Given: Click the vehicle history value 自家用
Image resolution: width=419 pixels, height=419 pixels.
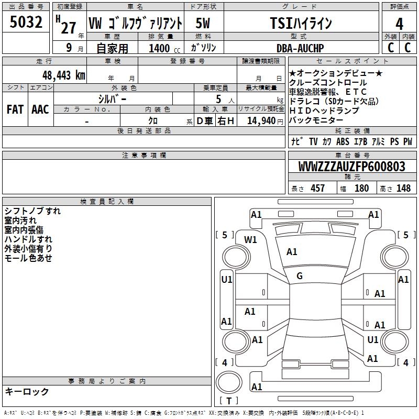Looking at the screenshot, I should 113,48.
